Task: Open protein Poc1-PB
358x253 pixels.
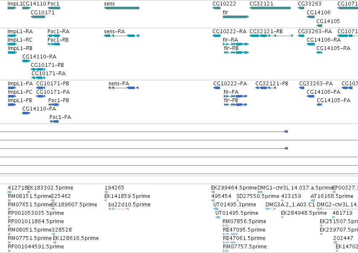Action: pyautogui.click(x=58, y=100)
